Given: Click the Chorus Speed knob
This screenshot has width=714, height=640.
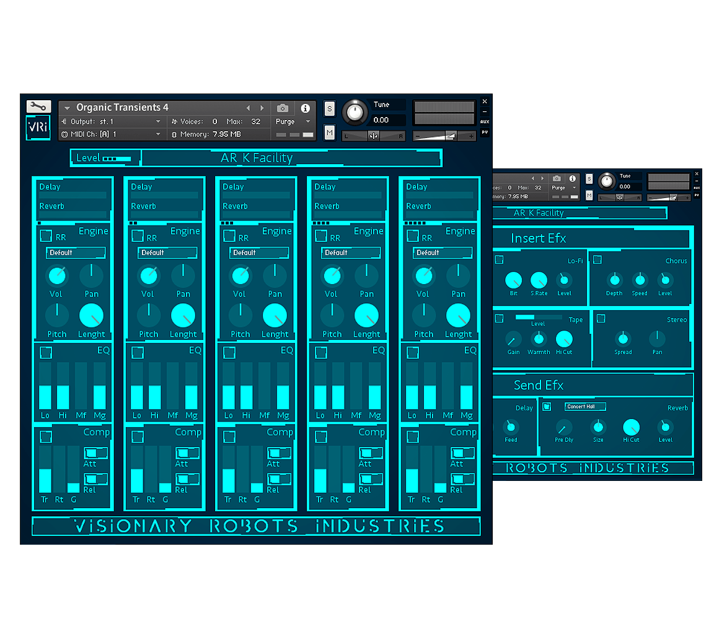Looking at the screenshot, I should click(640, 280).
